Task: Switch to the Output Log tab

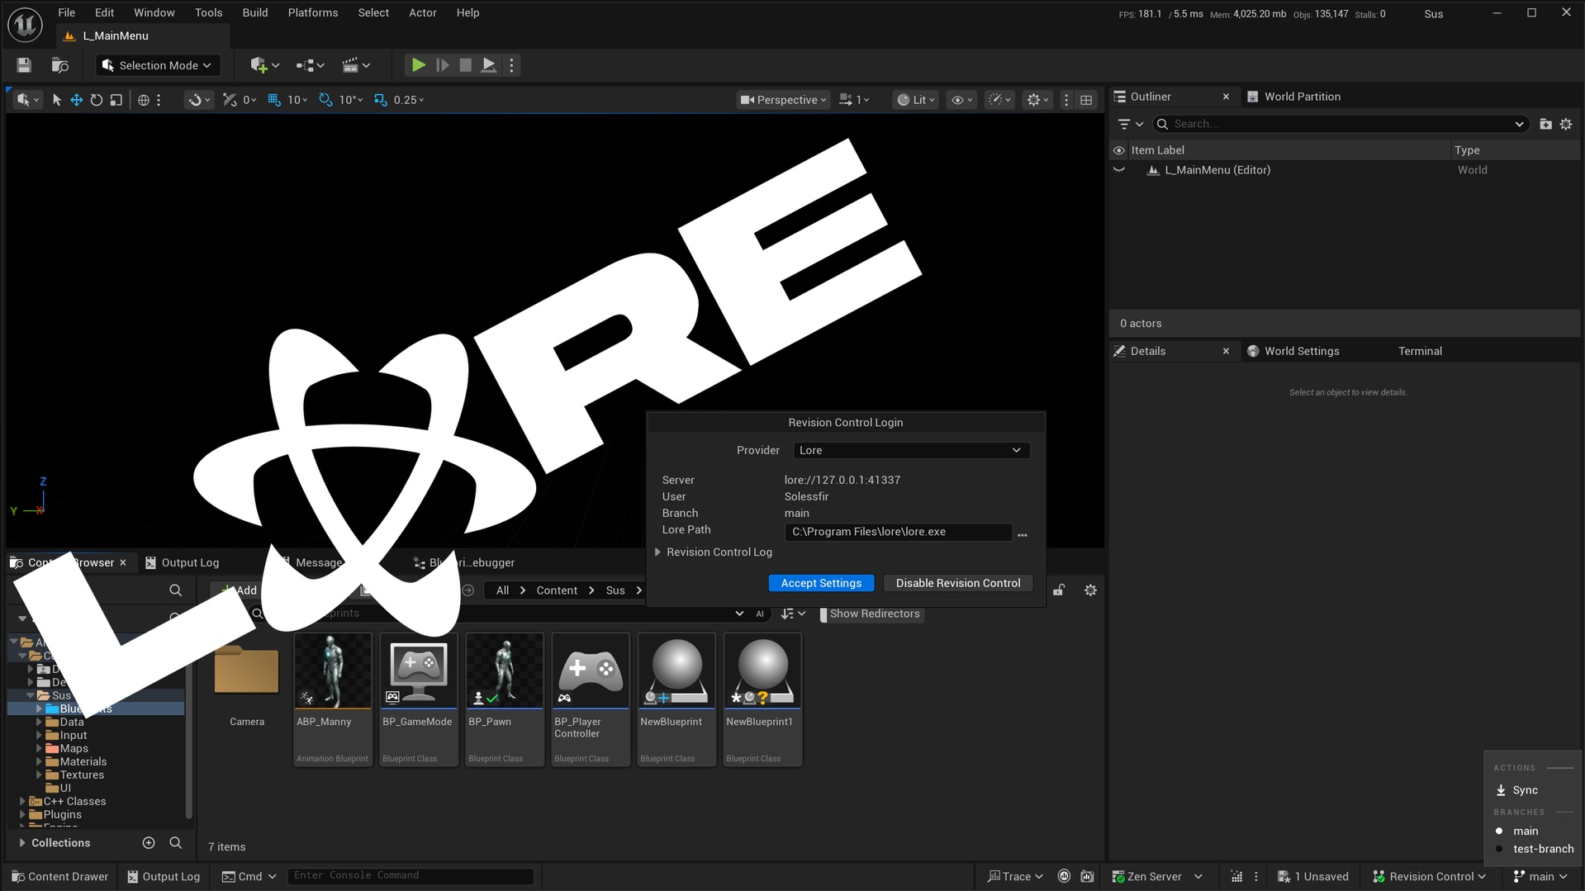Action: [182, 562]
